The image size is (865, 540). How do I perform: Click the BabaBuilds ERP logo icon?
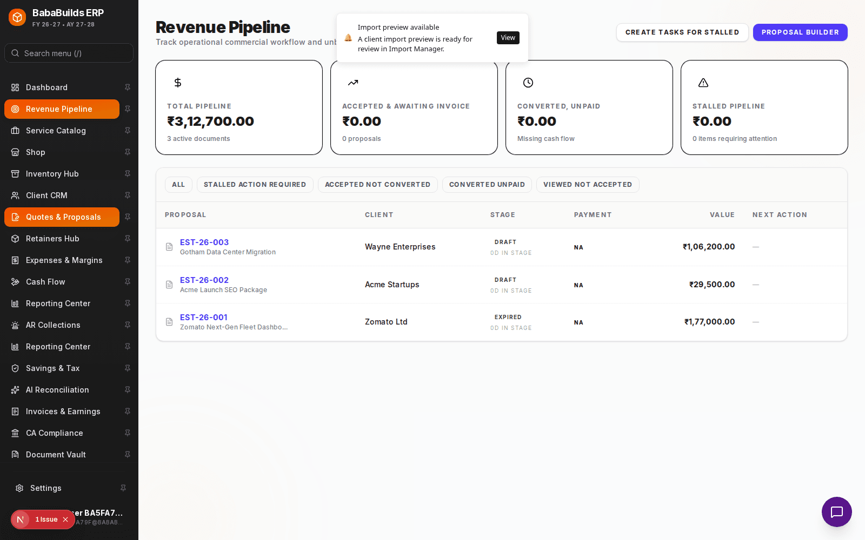coord(17,17)
